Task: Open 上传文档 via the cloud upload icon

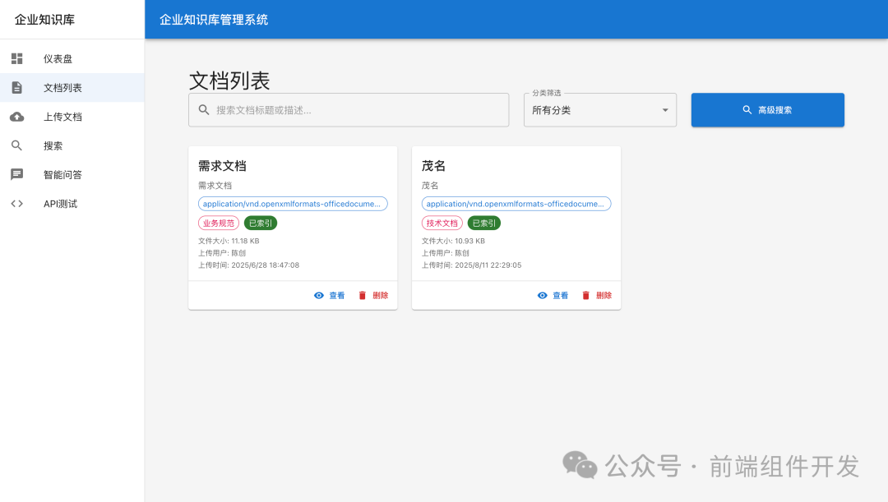Action: 16,116
